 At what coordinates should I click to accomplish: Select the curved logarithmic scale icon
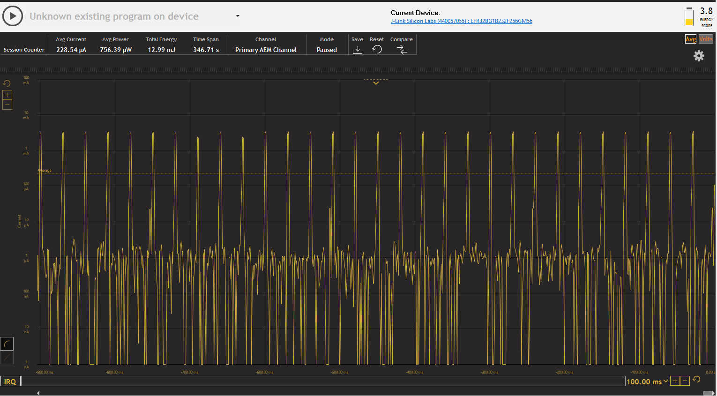click(x=7, y=344)
